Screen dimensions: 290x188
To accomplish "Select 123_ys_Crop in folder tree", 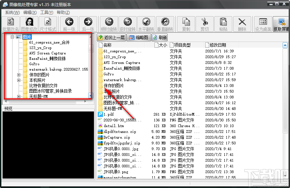I will tap(40, 48).
